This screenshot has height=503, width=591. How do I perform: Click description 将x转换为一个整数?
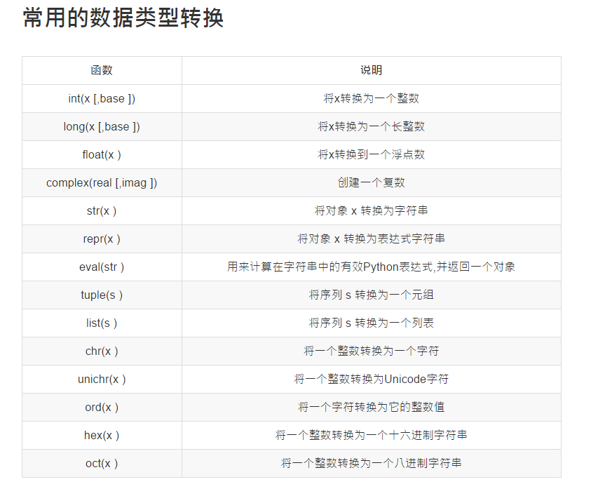coord(372,98)
